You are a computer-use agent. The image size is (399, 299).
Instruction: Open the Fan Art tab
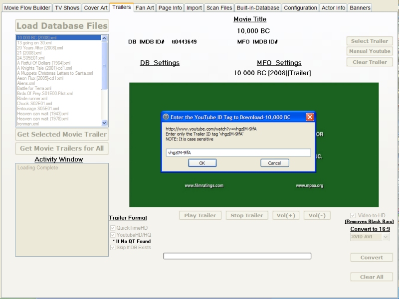coord(145,8)
